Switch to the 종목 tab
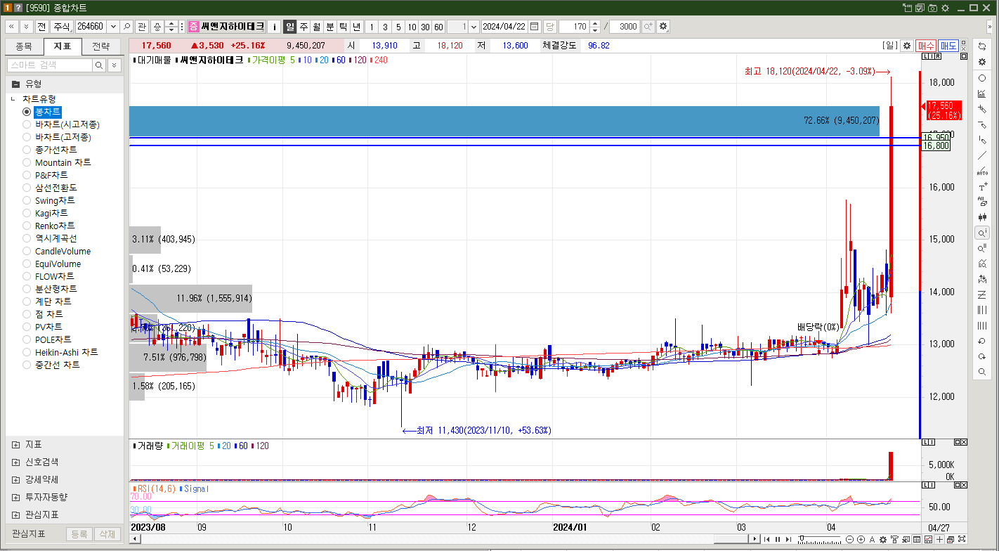The image size is (999, 551). coord(24,46)
